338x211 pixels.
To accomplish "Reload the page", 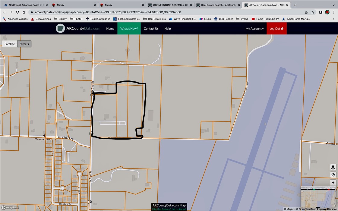I will click(x=17, y=12).
